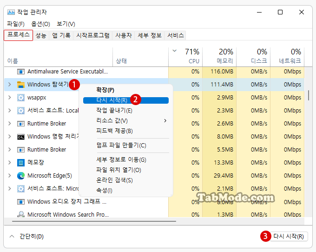Switch to the 세부 정보 tab
This screenshot has height=252, width=316.
pos(150,35)
